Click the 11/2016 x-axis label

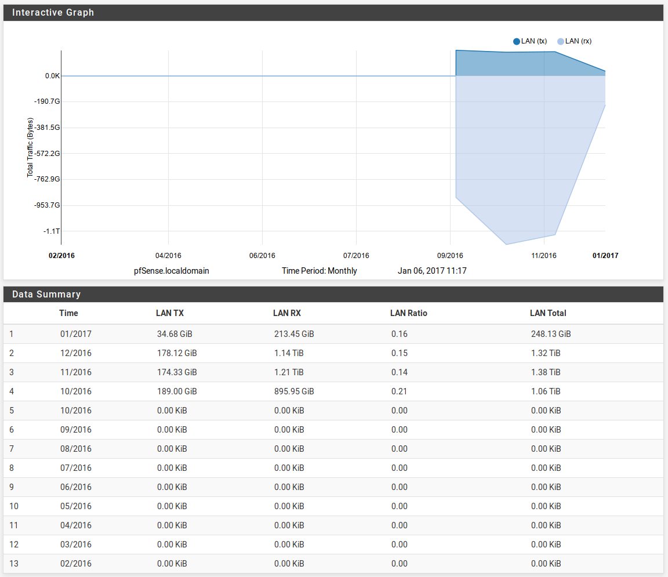(x=544, y=256)
